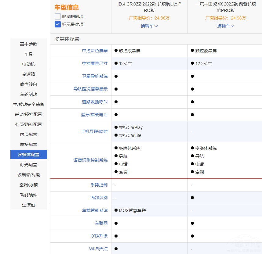Open 换辆车 dropdown for 丰田bZ4X
Image resolution: width=262 pixels, height=254 pixels.
coord(225,26)
